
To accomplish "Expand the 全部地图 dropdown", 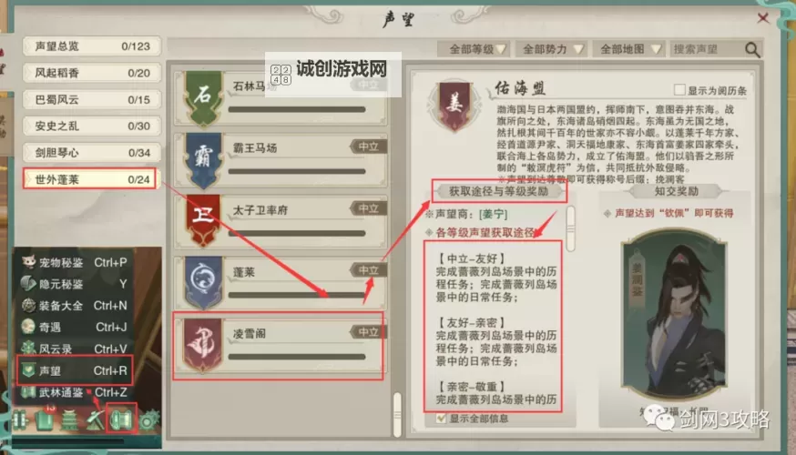I will 629,49.
